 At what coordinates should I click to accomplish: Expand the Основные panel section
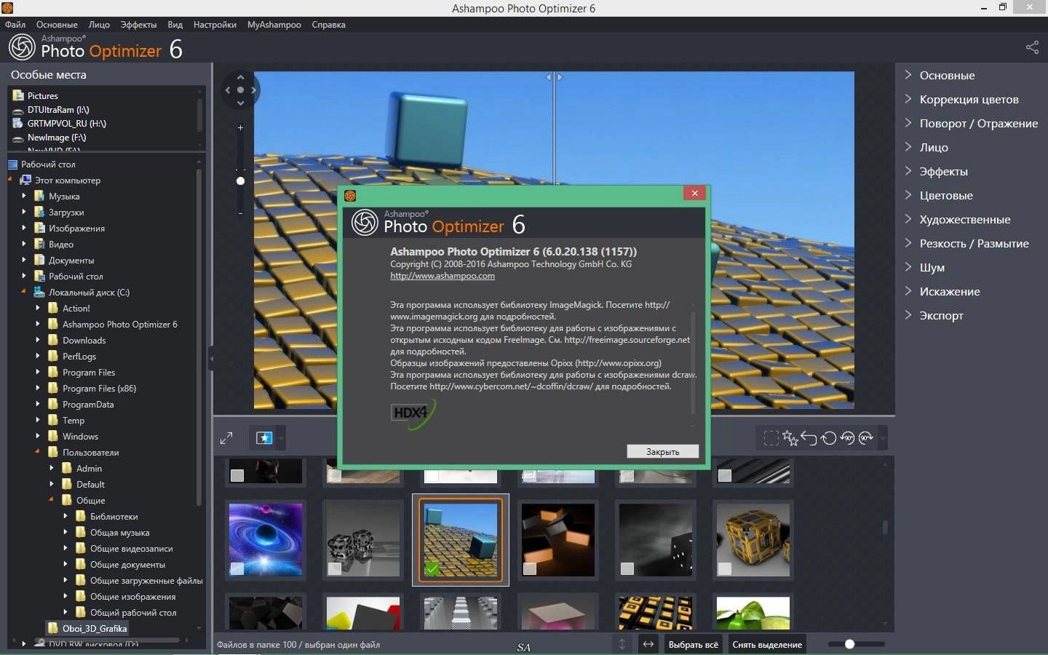point(908,75)
